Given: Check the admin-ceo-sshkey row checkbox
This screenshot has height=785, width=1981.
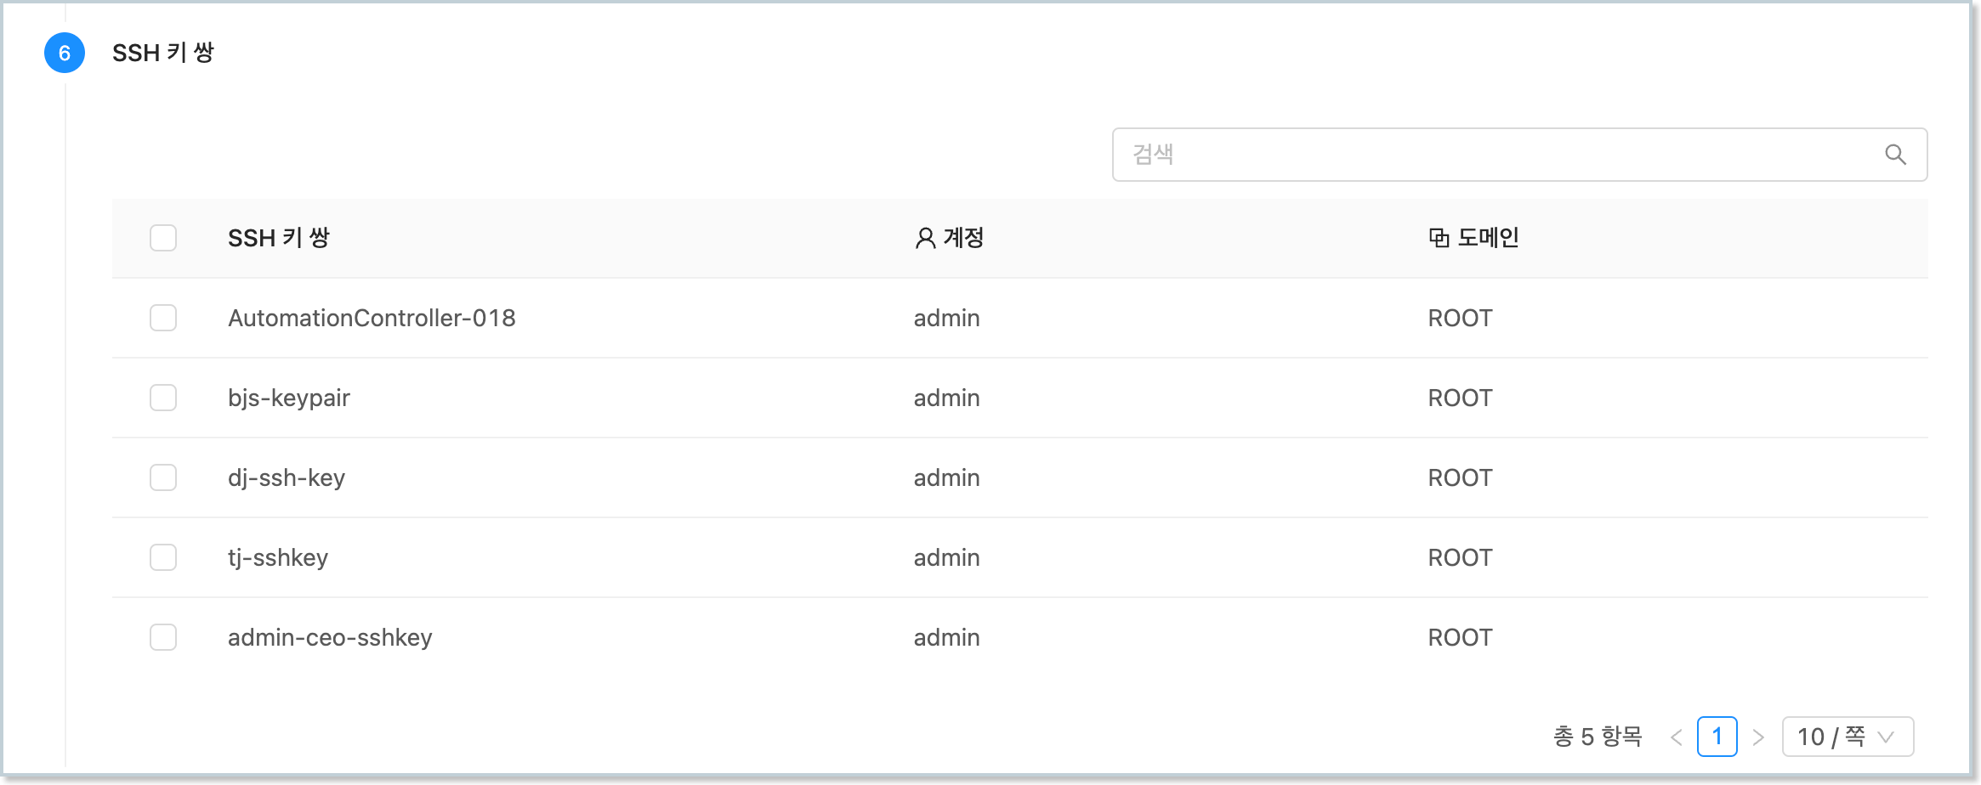Looking at the screenshot, I should (163, 637).
